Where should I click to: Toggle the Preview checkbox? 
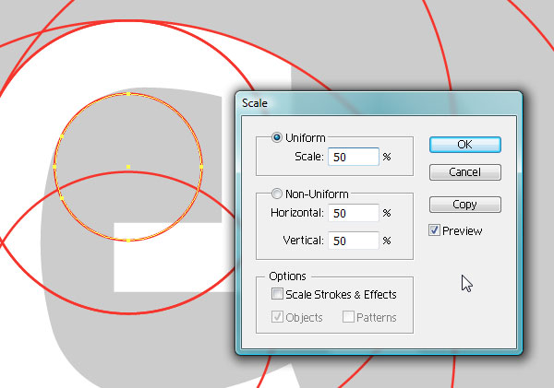click(434, 230)
